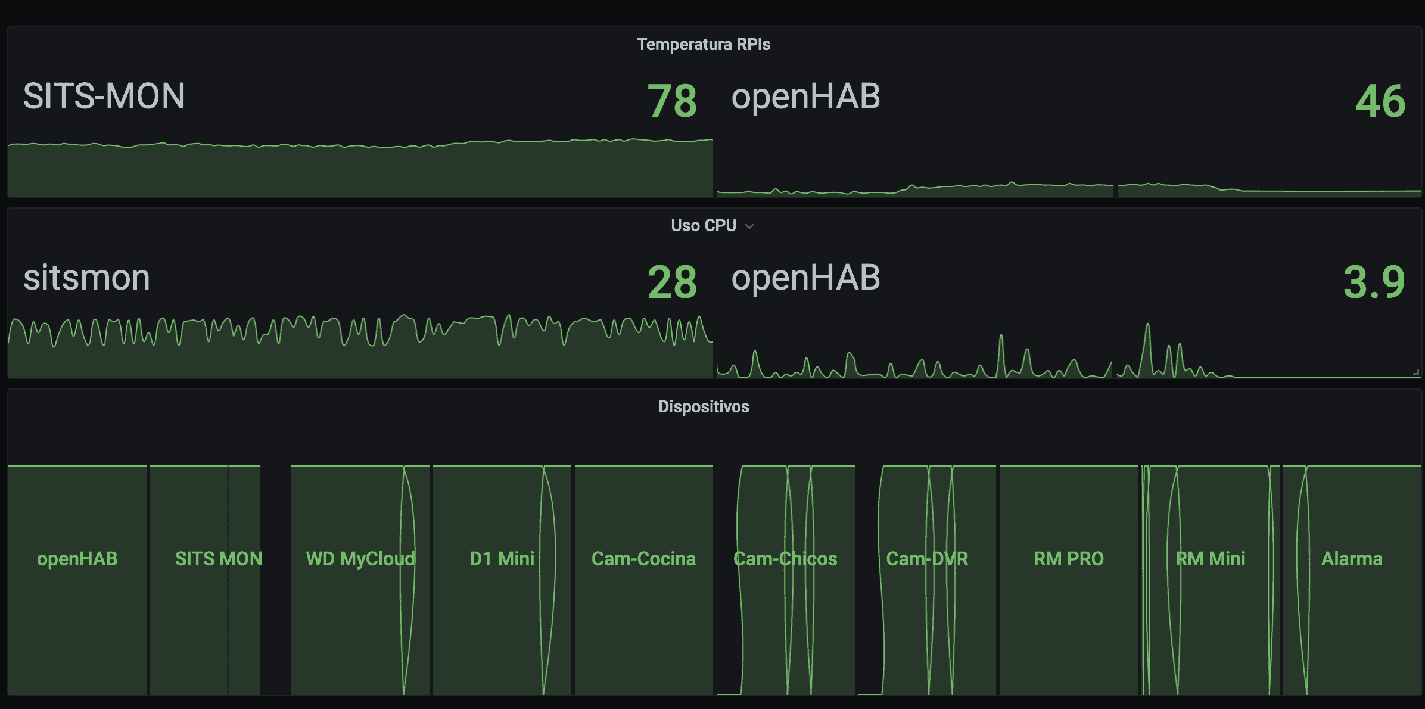Click the Temperatura RPIs panel title

pyautogui.click(x=704, y=45)
